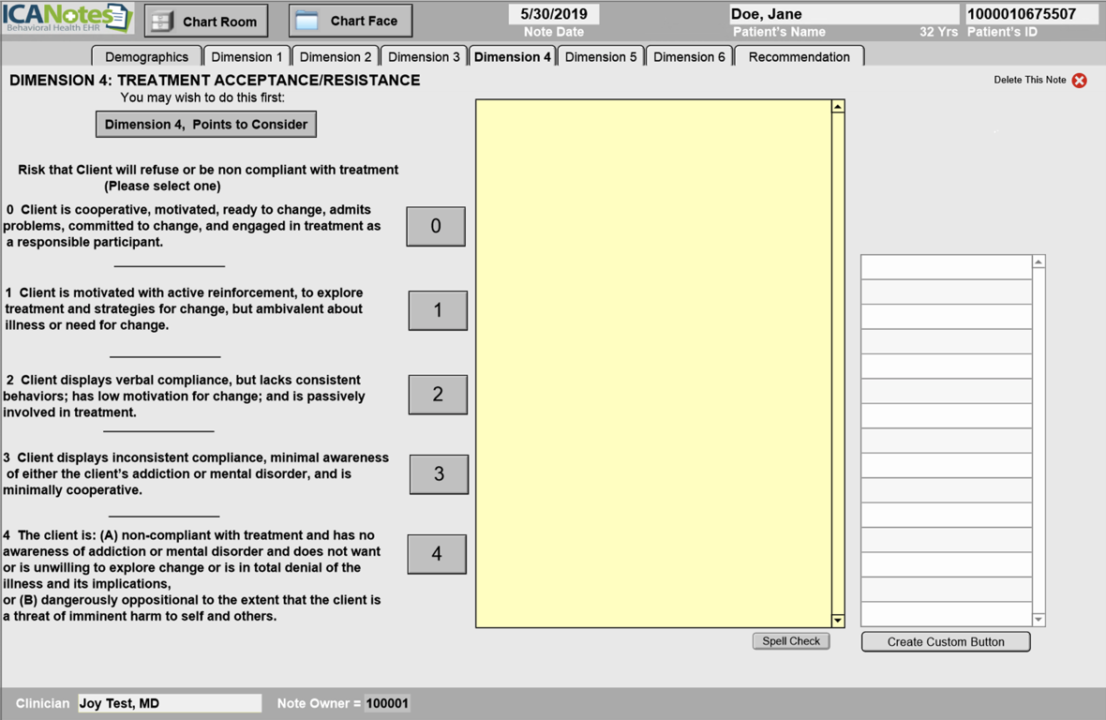Screen dimensions: 1106x720
Task: Open the Chart Room
Action: (205, 21)
